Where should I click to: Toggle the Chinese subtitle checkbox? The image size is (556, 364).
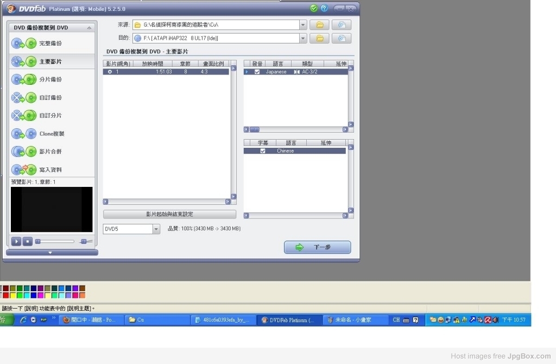point(263,151)
